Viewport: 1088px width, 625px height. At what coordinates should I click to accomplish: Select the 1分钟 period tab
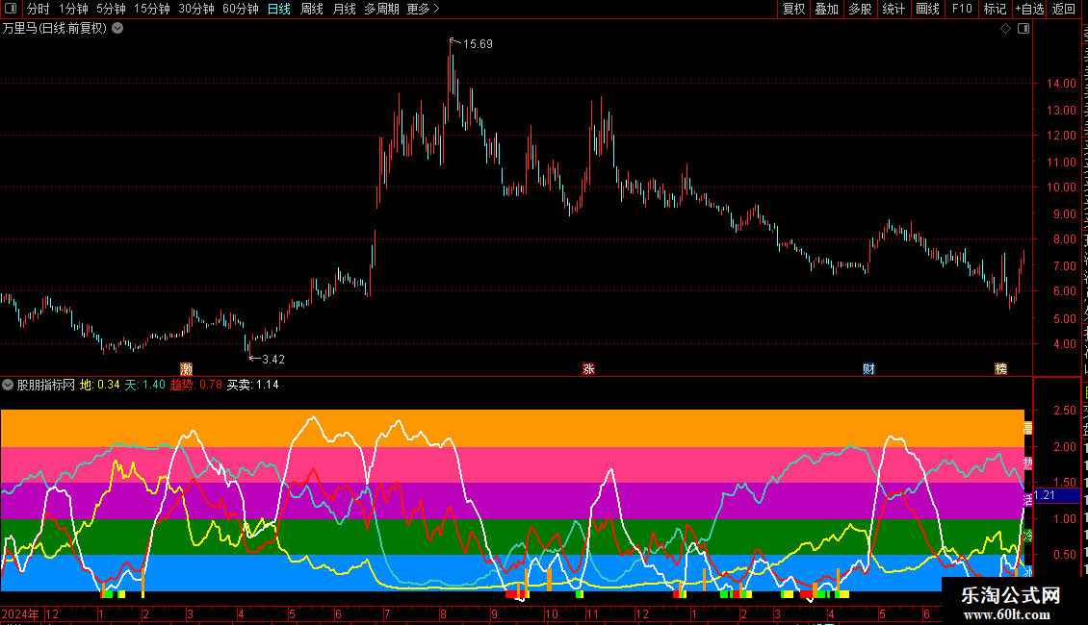point(73,9)
